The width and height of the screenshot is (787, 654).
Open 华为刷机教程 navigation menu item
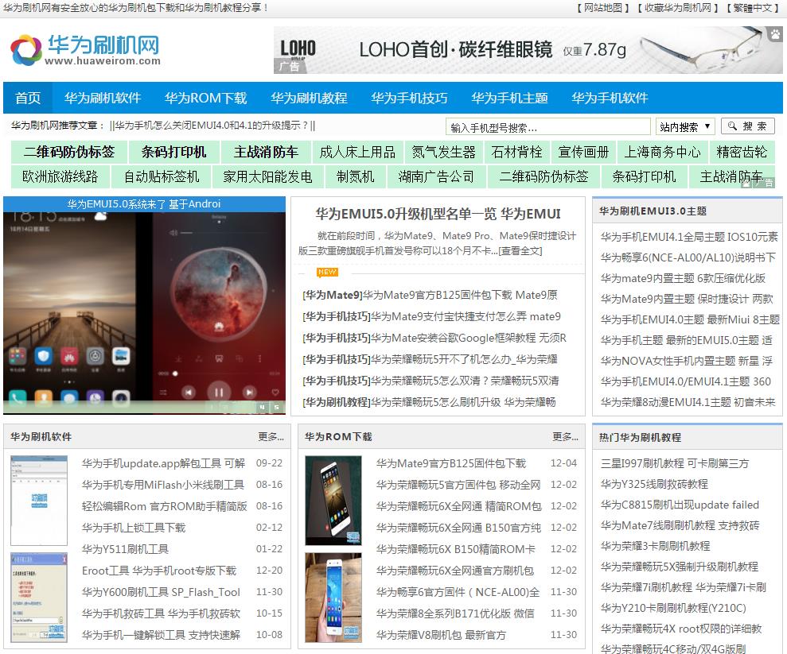[309, 98]
